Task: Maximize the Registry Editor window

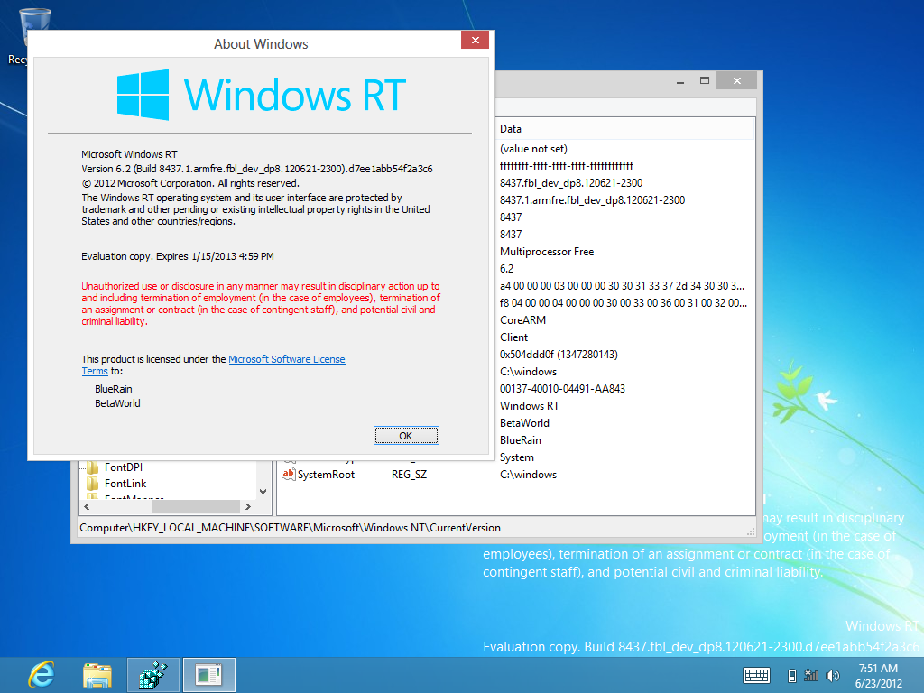Action: (704, 81)
